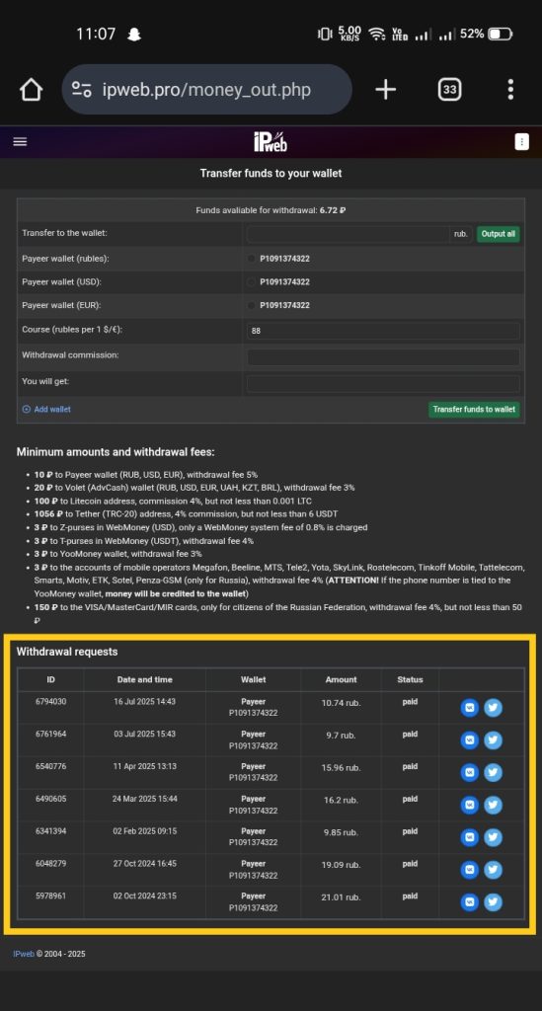542x1011 pixels.
Task: Click the Amount column header
Action: pos(341,679)
